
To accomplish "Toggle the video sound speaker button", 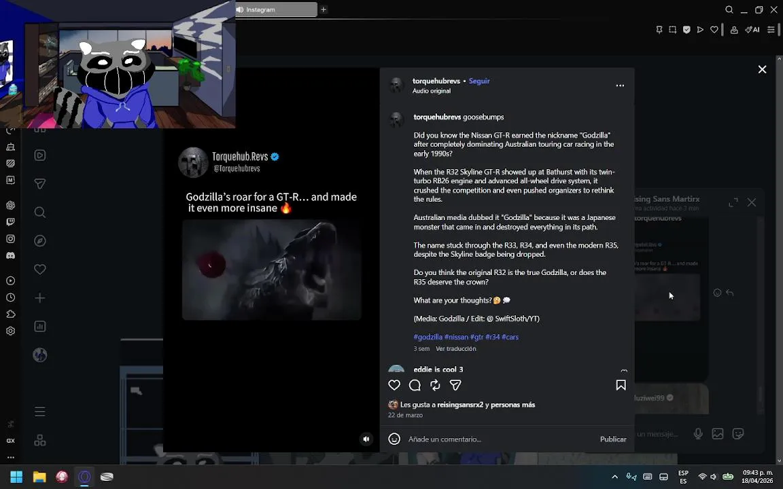I will click(366, 439).
